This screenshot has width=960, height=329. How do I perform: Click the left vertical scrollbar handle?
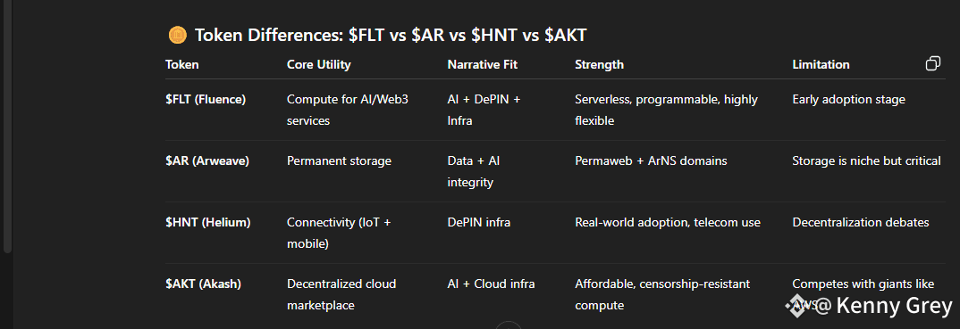[x=8, y=127]
